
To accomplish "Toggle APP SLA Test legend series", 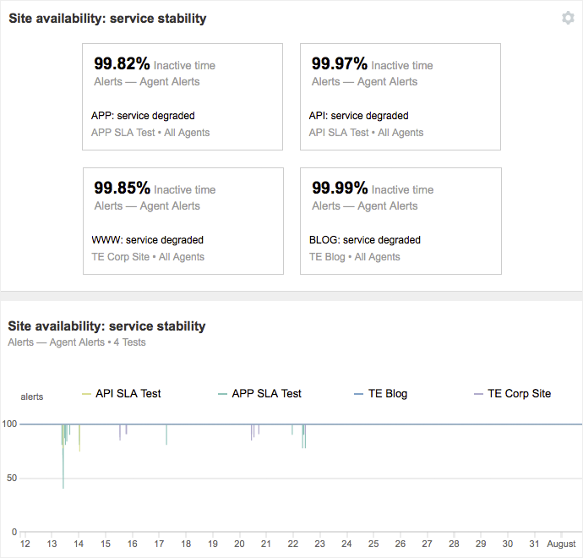I will (x=266, y=394).
